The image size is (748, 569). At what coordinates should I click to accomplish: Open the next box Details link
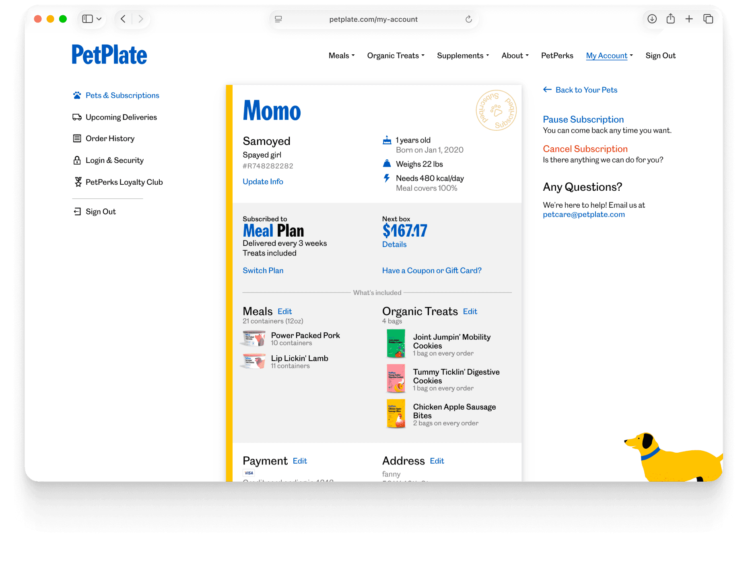[x=394, y=244]
